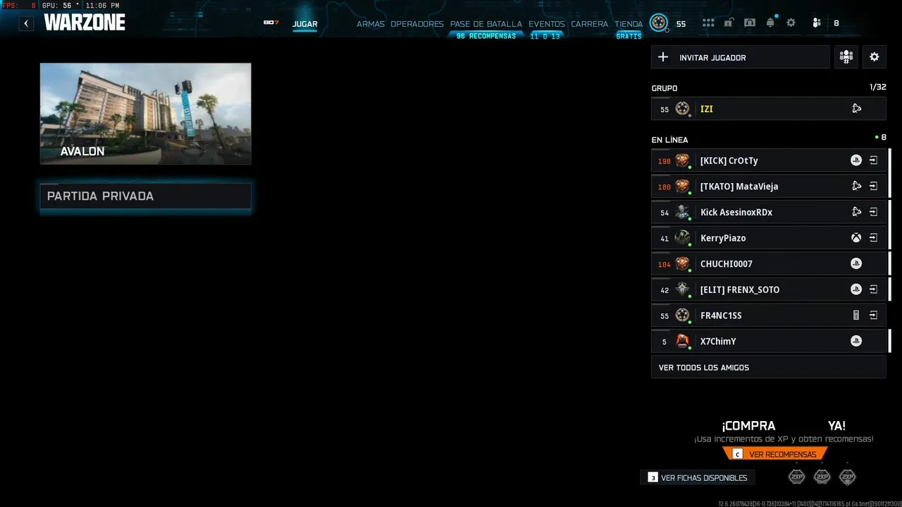The image size is (902, 507).
Task: Open group settings gear below top bar
Action: 875,57
